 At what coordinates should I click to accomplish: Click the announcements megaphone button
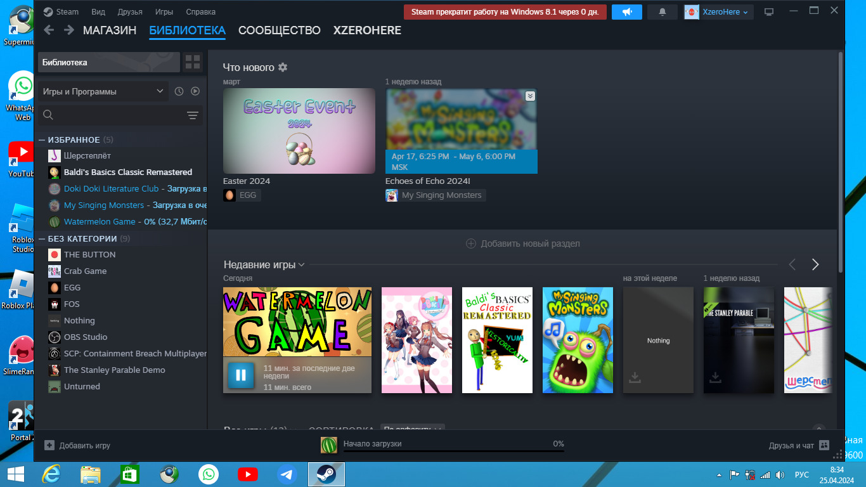pos(627,12)
